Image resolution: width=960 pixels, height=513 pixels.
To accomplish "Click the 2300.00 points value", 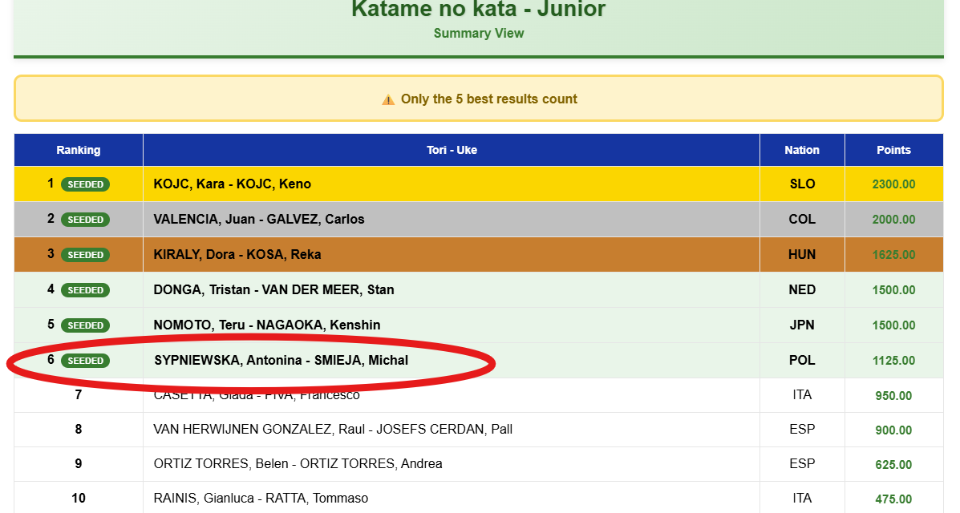I will pyautogui.click(x=893, y=184).
